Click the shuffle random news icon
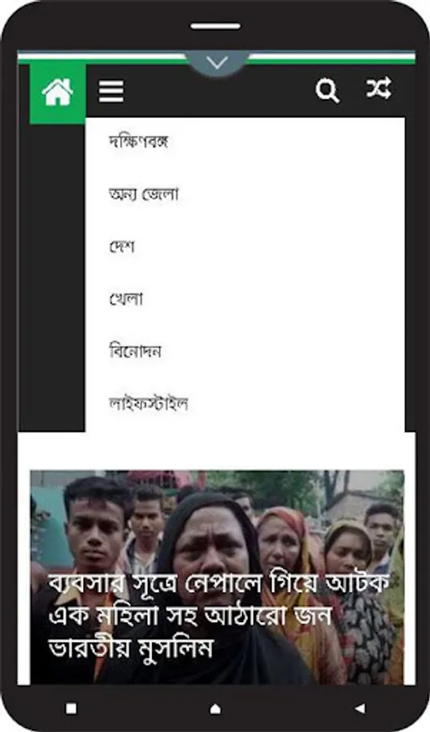The width and height of the screenshot is (430, 732). pos(378,88)
